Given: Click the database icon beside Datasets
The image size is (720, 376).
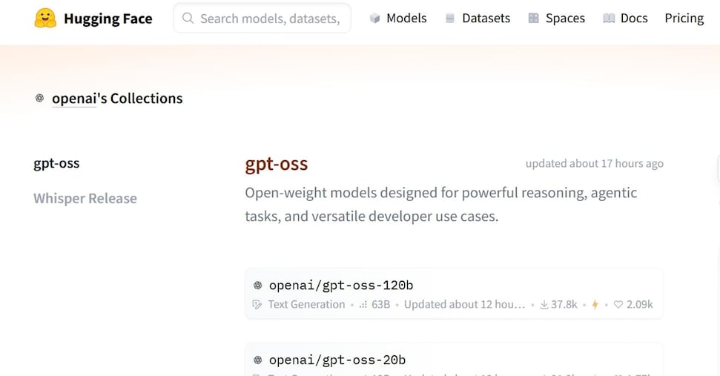Looking at the screenshot, I should (x=450, y=19).
